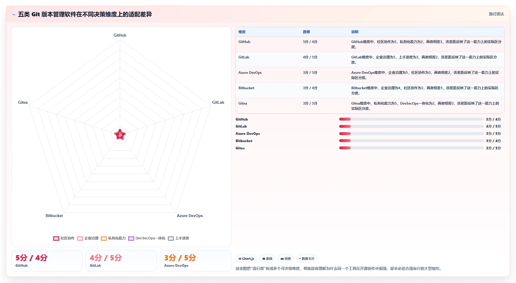Image resolution: width=516 pixels, height=283 pixels.
Task: Click the radar data cluster at chart center
Action: (x=120, y=135)
